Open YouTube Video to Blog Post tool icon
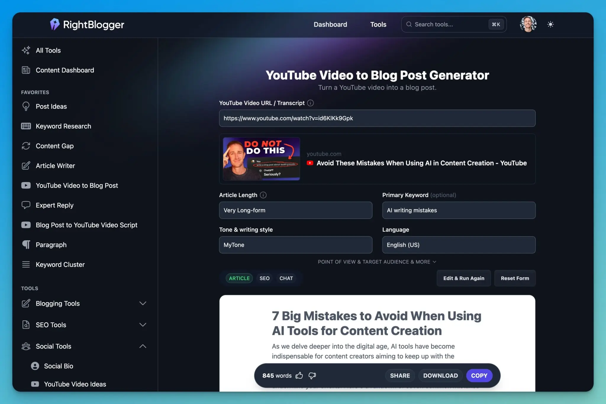Screen dimensions: 606x404 26,185
